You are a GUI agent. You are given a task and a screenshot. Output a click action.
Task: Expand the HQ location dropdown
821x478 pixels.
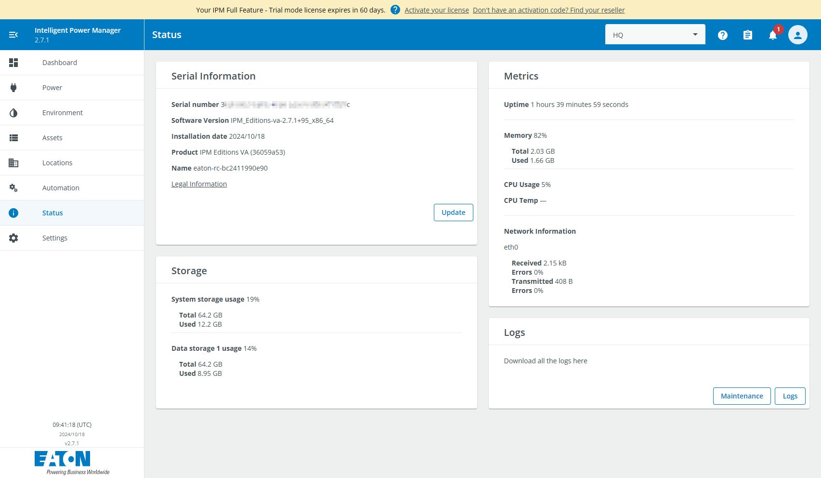655,35
